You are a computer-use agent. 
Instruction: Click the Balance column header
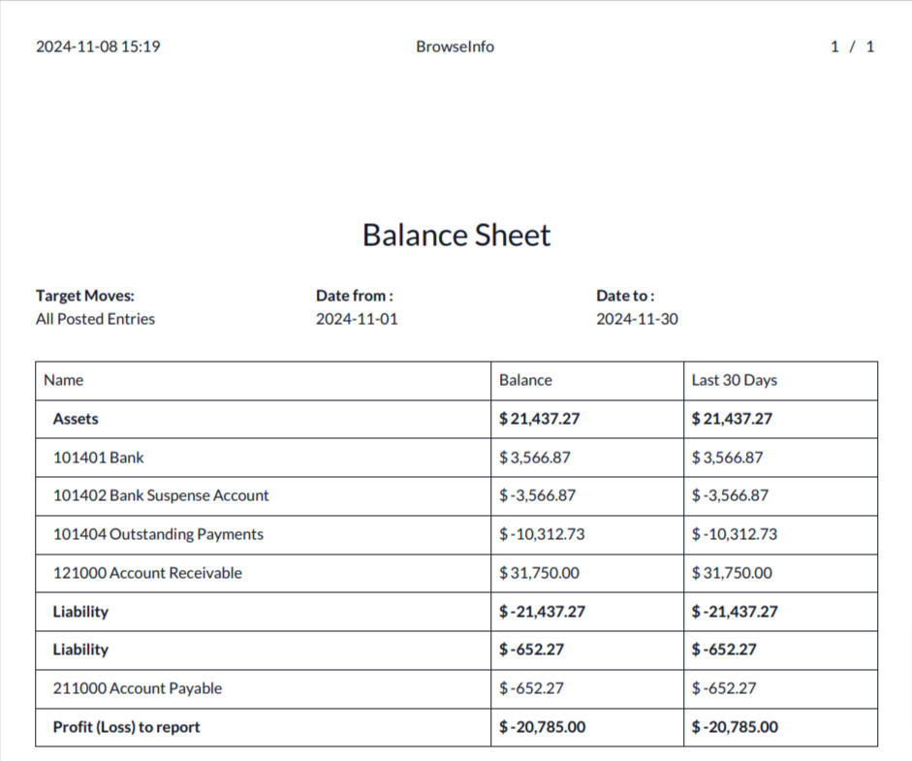pyautogui.click(x=525, y=380)
